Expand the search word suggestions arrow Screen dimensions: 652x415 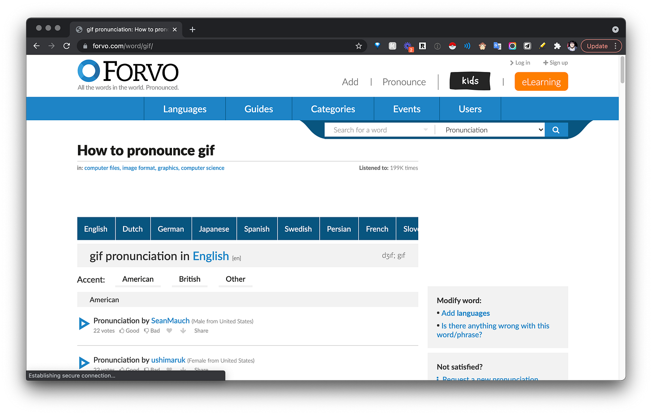click(x=425, y=130)
